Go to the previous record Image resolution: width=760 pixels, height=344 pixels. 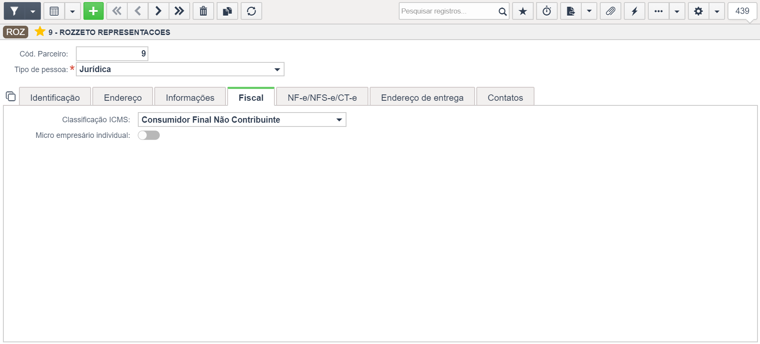tap(138, 11)
